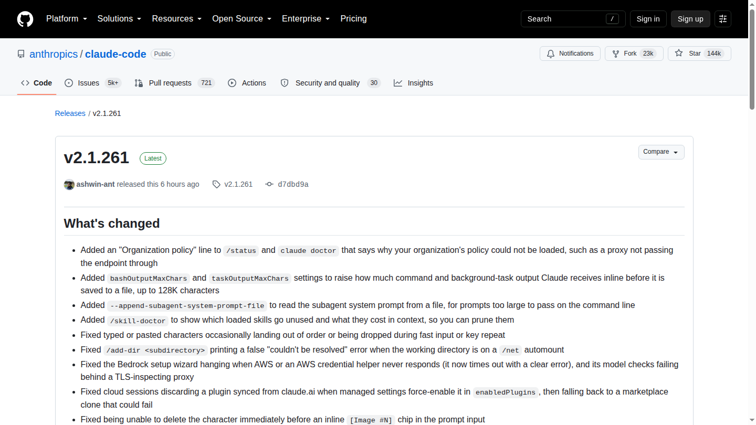
Task: Expand the Platform menu
Action: click(x=67, y=19)
